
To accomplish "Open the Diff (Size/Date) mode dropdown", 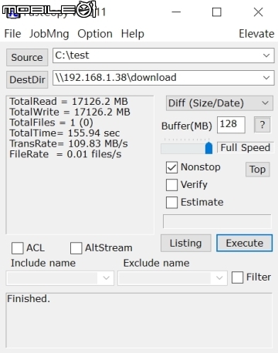I will point(219,103).
